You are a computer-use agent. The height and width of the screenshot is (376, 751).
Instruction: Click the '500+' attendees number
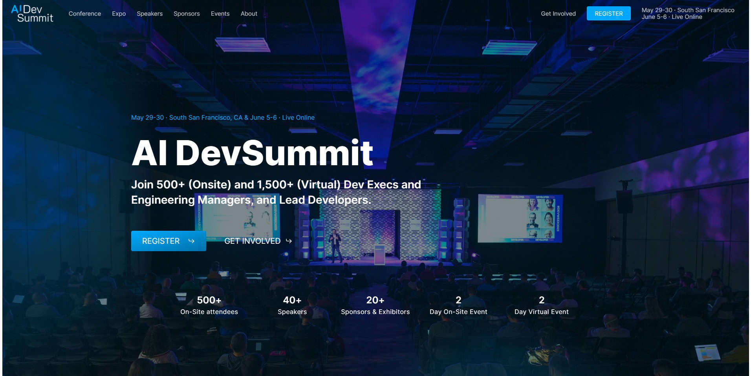(x=209, y=300)
